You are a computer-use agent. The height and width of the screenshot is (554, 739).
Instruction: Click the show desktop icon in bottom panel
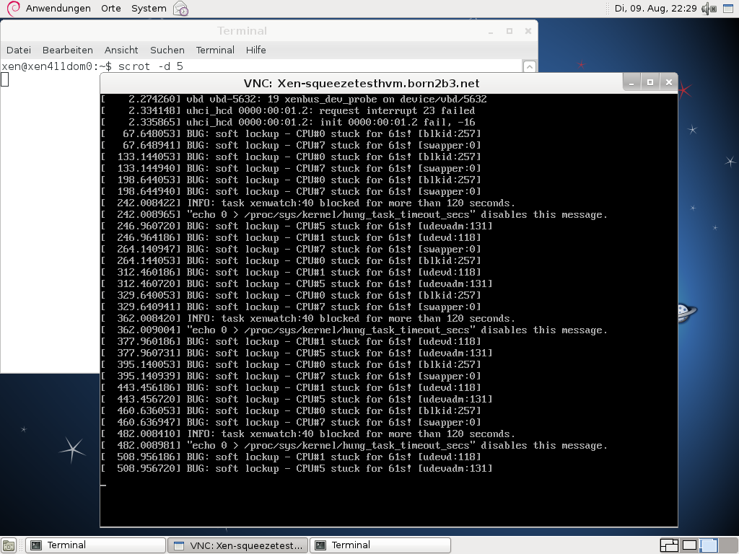pyautogui.click(x=9, y=545)
